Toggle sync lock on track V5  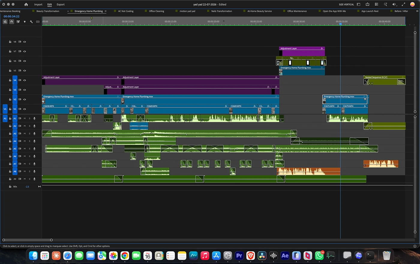(20, 71)
